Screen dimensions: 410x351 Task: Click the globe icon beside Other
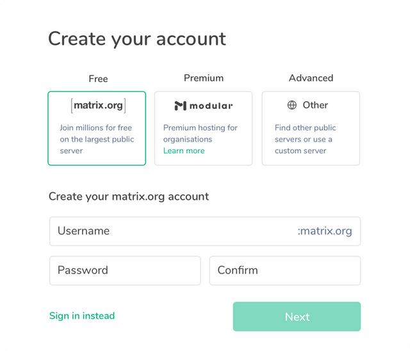(292, 105)
